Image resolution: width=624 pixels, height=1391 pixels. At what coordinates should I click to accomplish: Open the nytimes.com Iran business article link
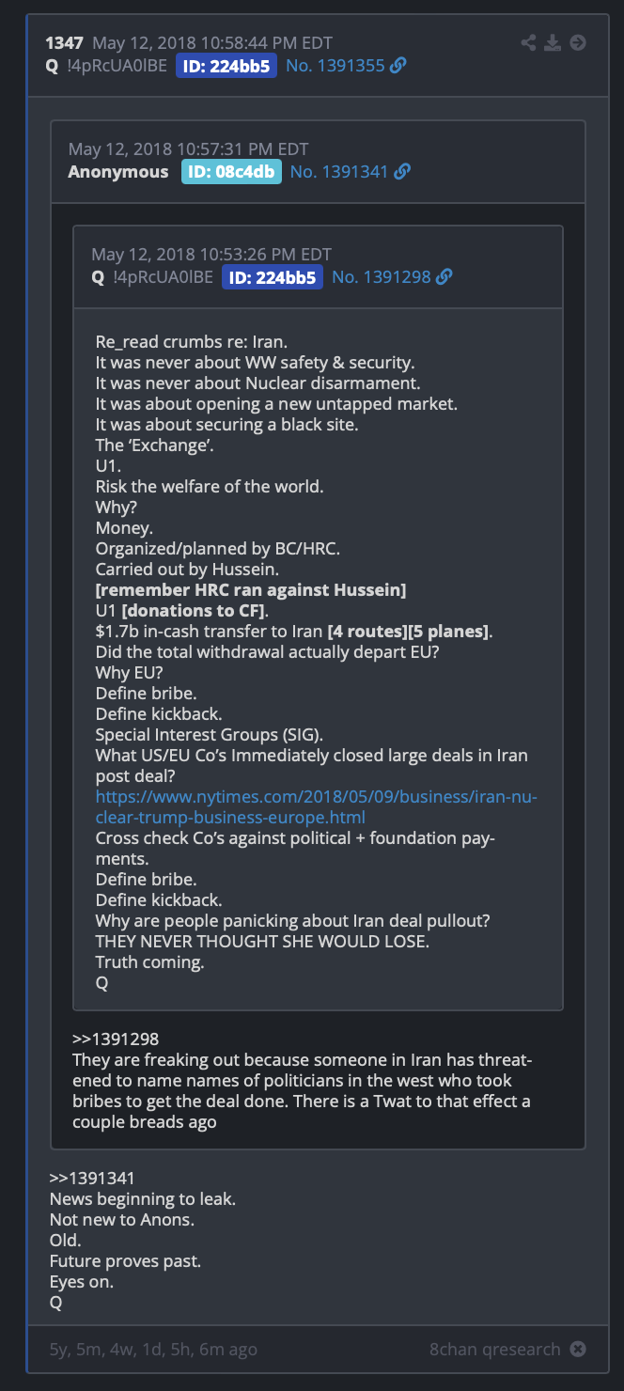(x=317, y=807)
